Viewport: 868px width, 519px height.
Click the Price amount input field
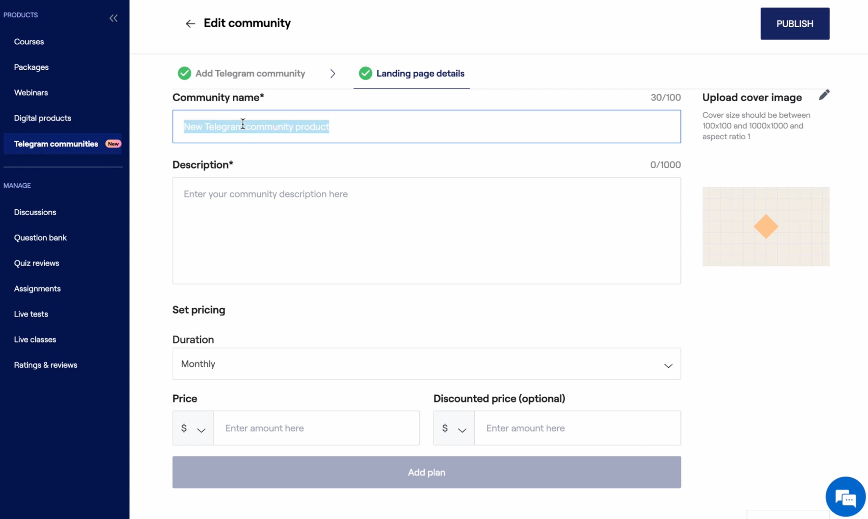[316, 428]
